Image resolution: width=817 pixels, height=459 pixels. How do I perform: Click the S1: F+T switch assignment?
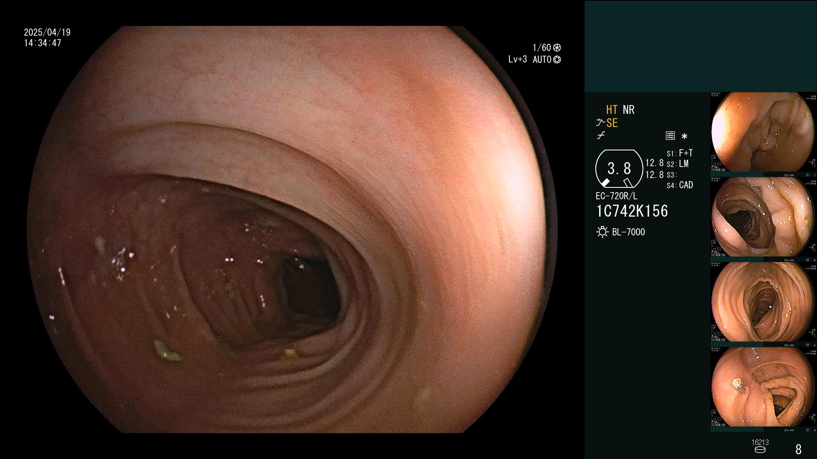(x=680, y=153)
